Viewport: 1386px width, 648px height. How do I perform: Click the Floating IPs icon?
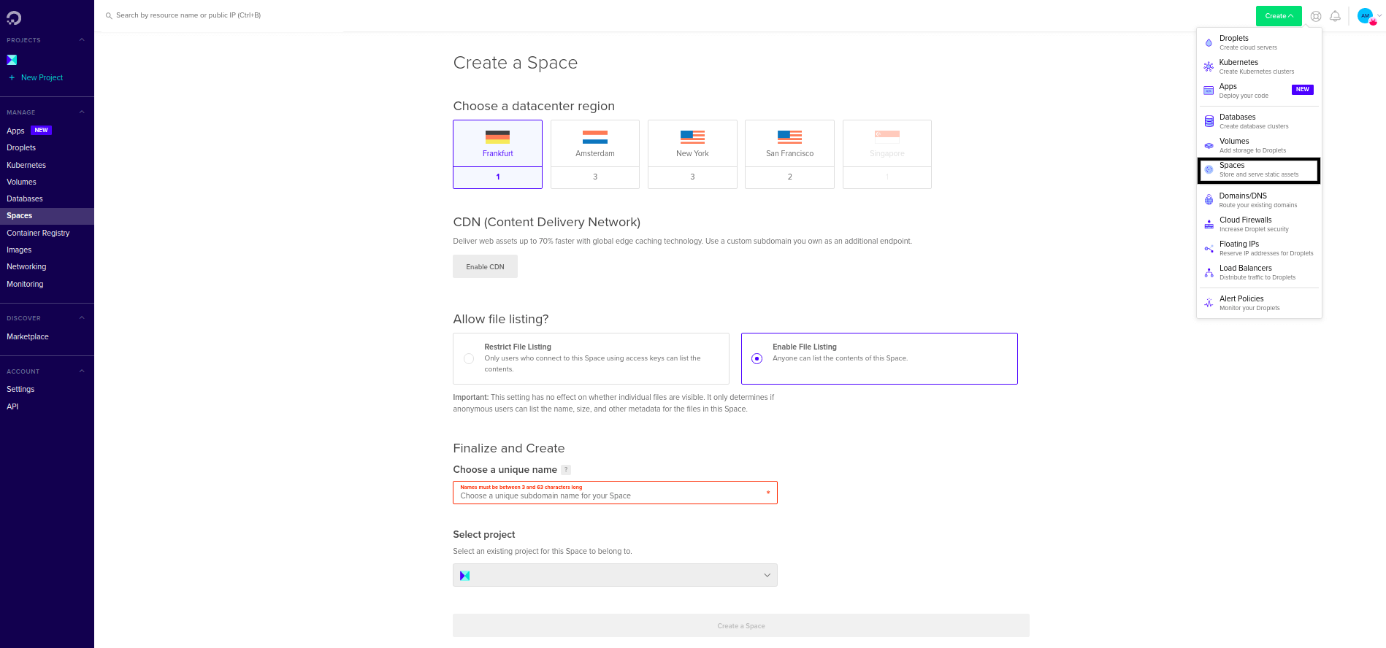pos(1209,248)
